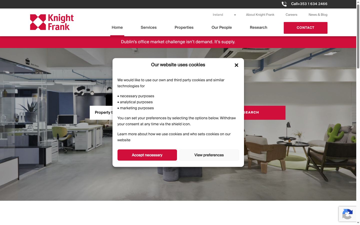This screenshot has height=225, width=360.
Task: Click the 'analytical purposes' bullet text
Action: point(136,102)
